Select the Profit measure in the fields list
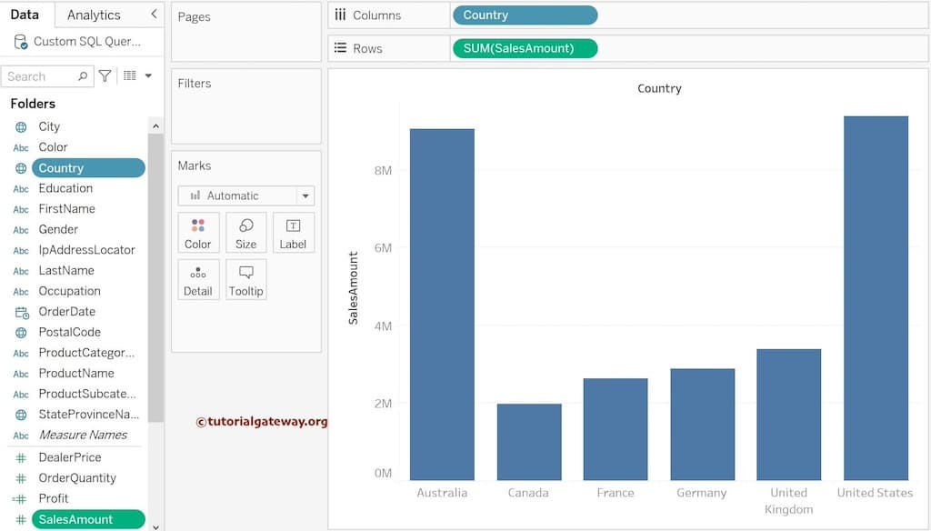This screenshot has height=531, width=931. click(55, 498)
